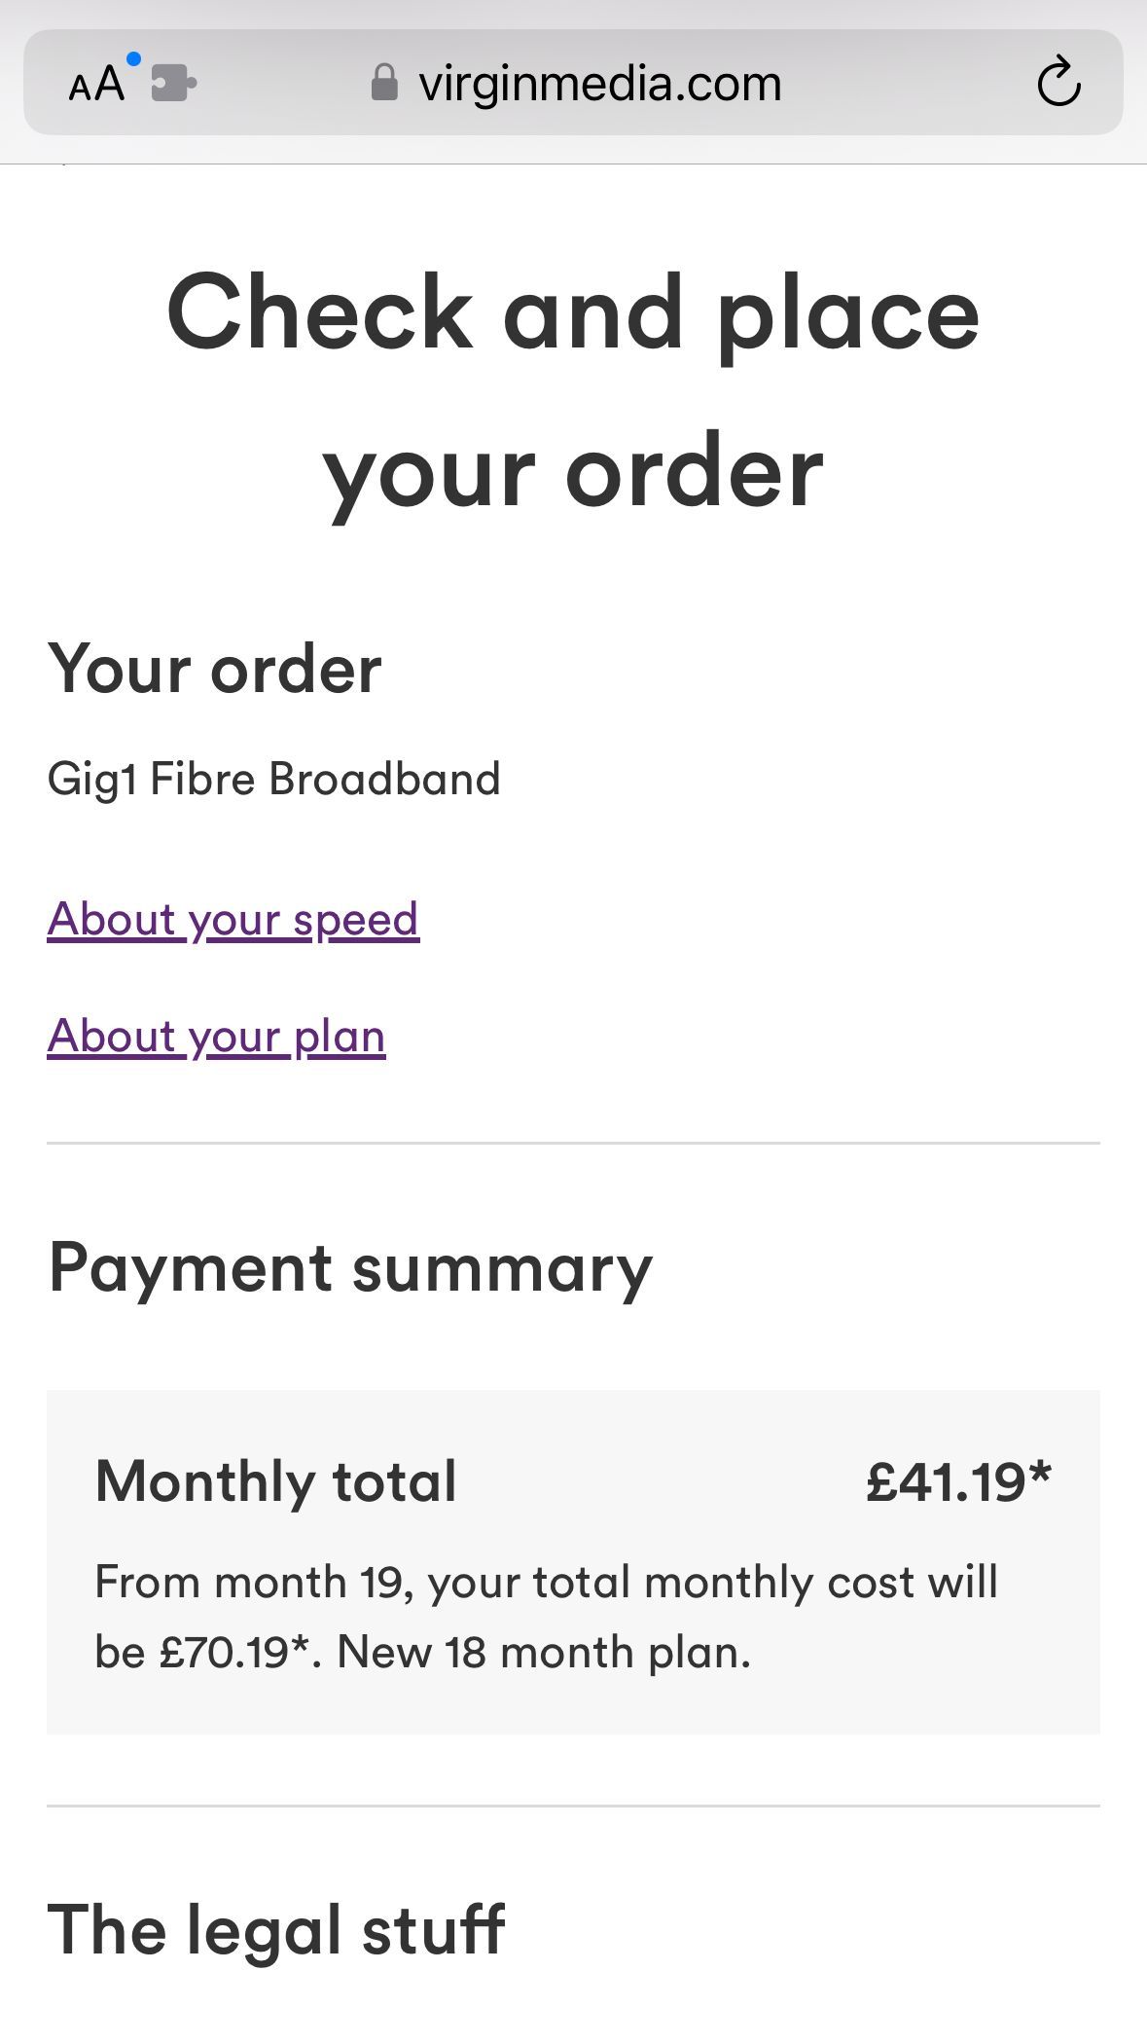Open the About your plan link
1147x2044 pixels.
point(216,1037)
